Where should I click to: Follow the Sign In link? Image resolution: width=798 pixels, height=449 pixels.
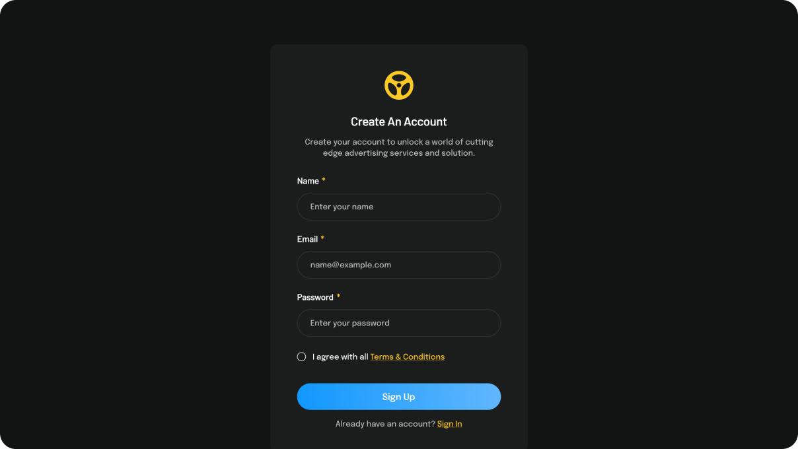[x=450, y=424]
